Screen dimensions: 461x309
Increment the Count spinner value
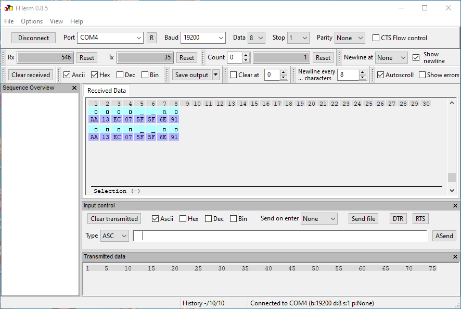click(246, 55)
